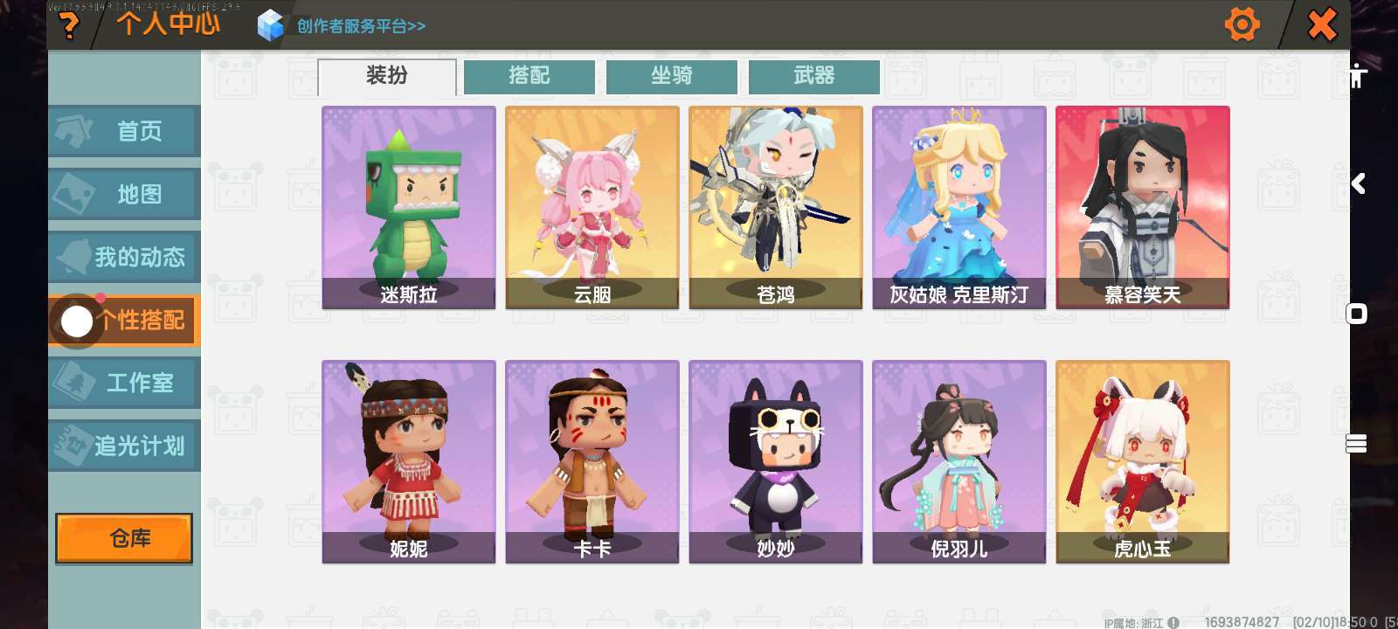
Task: Tap the Android home square icon
Action: point(1357,314)
